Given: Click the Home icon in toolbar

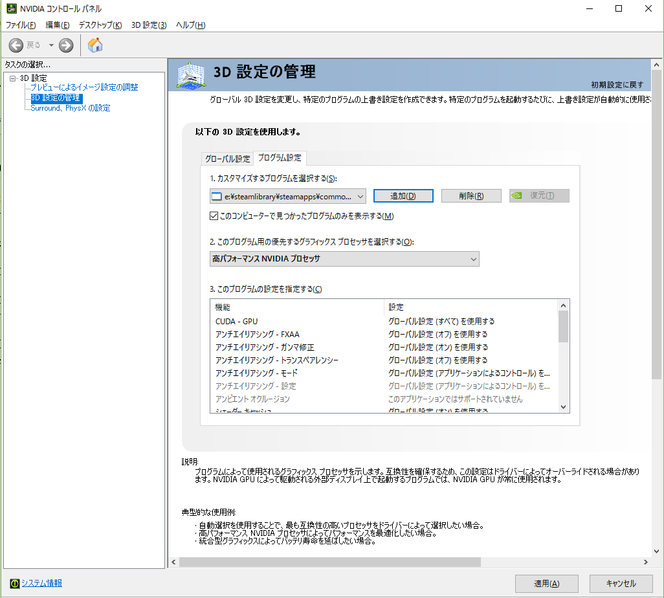Looking at the screenshot, I should tap(95, 45).
